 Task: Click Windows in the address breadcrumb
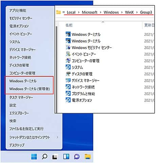point(111,12)
